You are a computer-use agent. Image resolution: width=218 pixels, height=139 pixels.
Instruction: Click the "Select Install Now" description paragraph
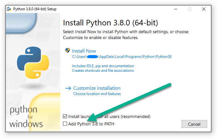click(125, 34)
